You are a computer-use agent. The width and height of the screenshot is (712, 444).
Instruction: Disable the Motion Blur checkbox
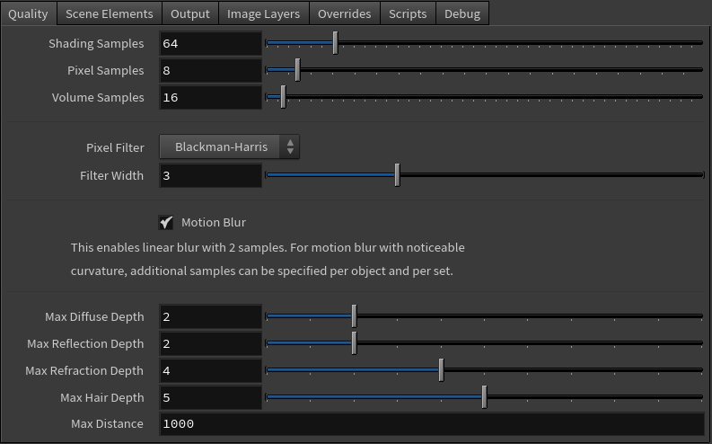[166, 222]
